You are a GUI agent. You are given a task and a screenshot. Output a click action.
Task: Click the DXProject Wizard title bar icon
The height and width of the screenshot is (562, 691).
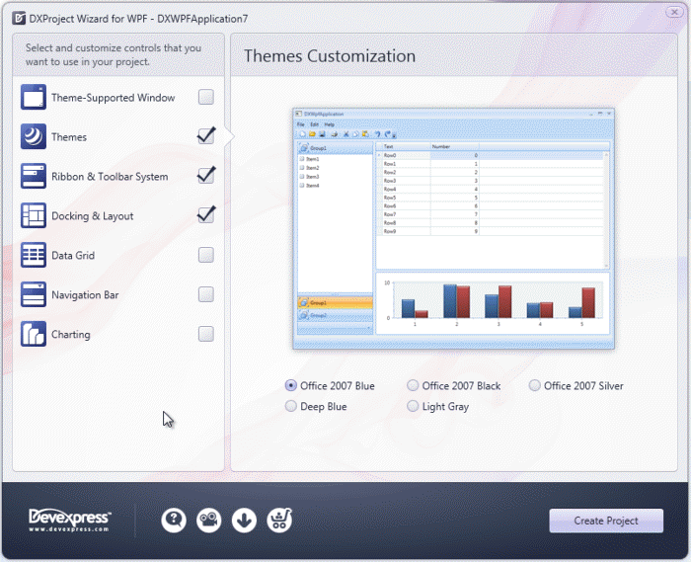tap(19, 19)
